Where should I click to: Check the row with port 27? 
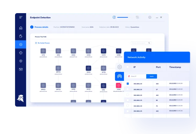pyautogui.click(x=128, y=89)
